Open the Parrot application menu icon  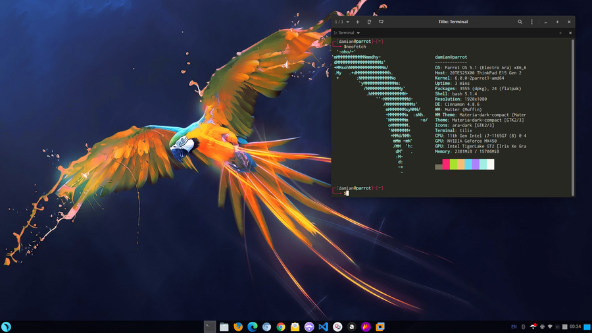[6, 326]
